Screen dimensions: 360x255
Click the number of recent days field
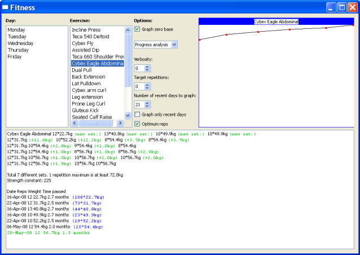(139, 104)
